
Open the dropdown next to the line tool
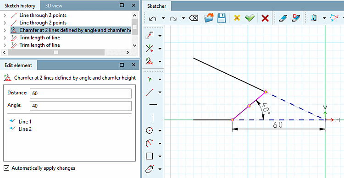[x=160, y=92]
